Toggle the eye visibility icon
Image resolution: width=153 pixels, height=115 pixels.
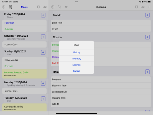[x=66, y=7]
